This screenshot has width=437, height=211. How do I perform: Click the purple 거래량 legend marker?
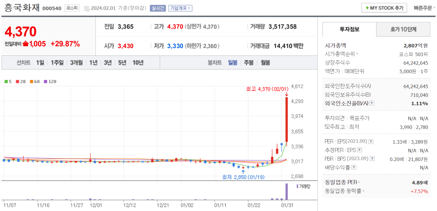(297, 186)
